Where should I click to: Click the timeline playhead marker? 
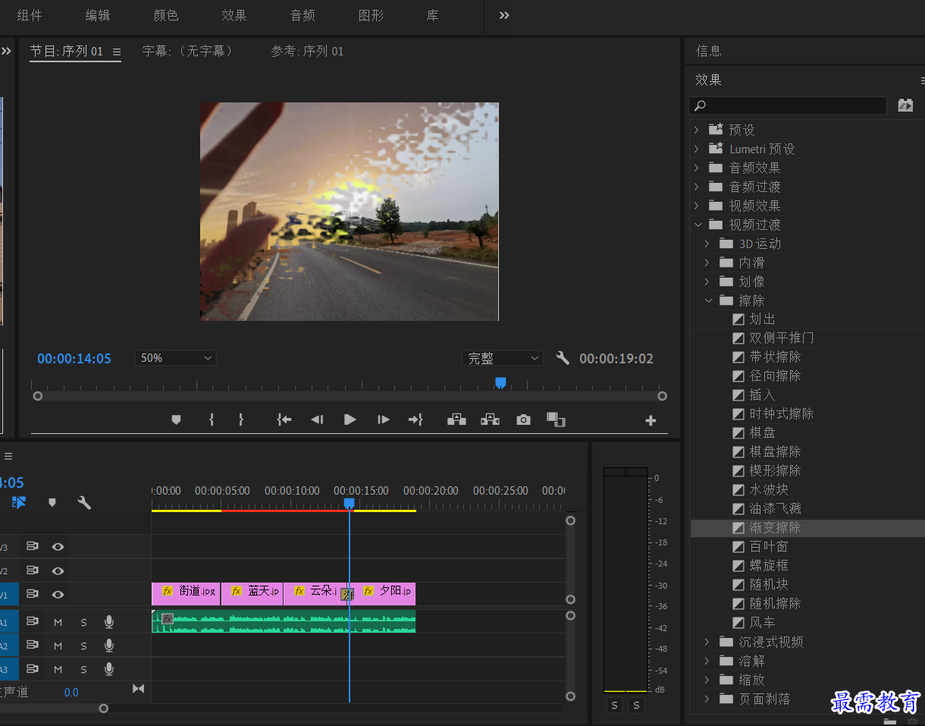click(350, 503)
